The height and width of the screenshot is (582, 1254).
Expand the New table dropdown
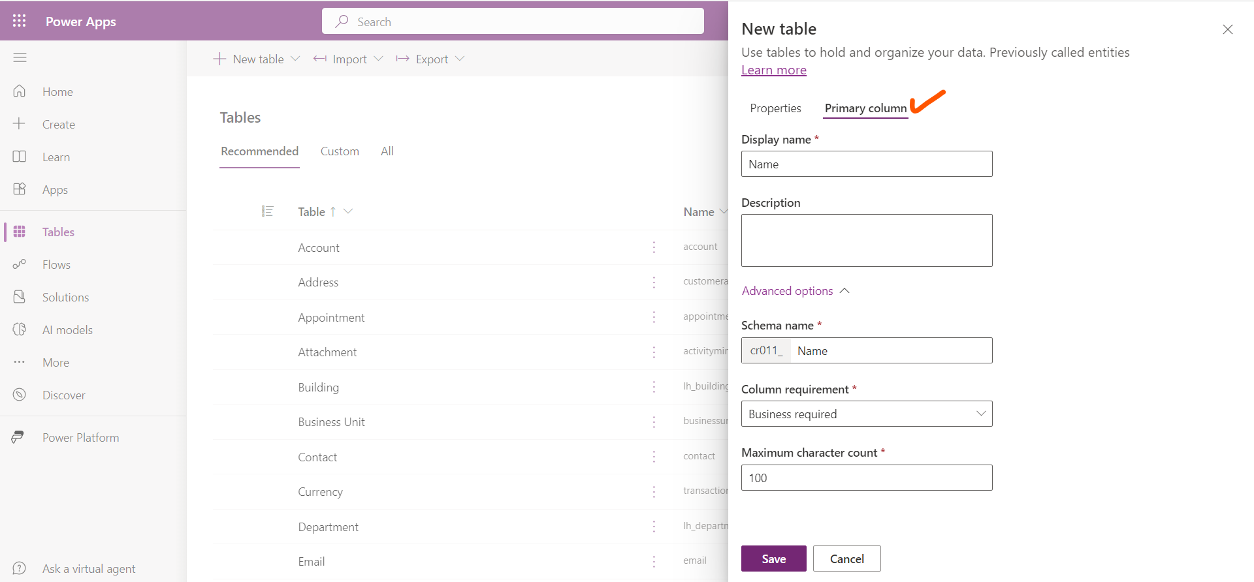(x=295, y=59)
